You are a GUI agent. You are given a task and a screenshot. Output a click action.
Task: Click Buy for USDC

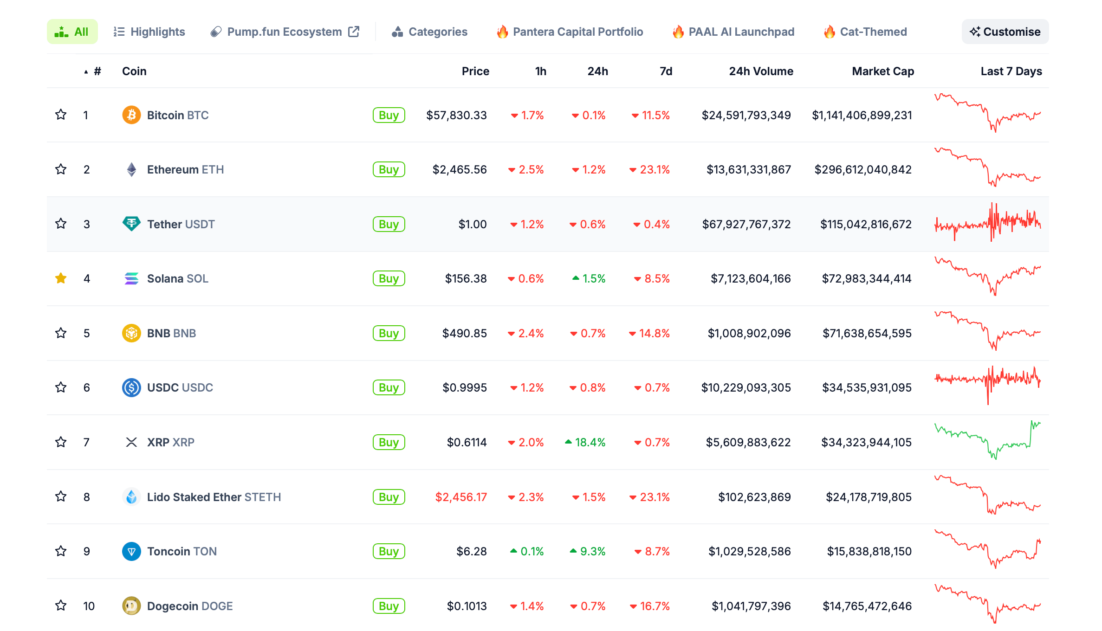point(389,387)
